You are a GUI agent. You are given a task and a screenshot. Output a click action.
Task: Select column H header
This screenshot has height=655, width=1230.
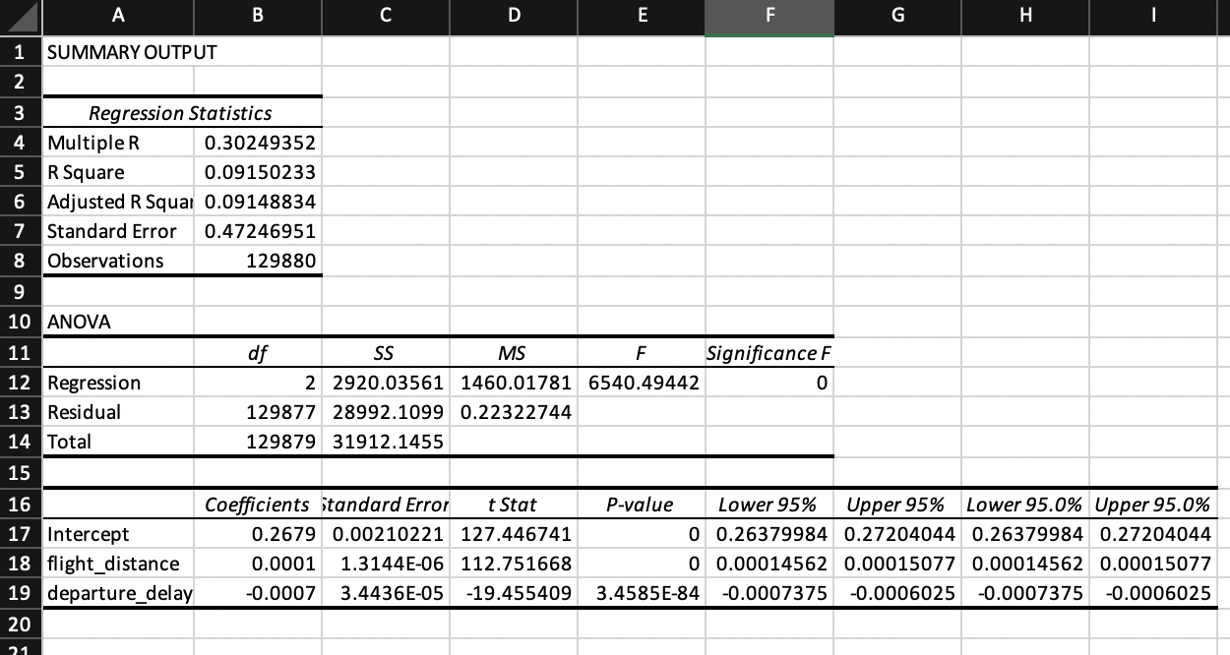coord(1025,17)
